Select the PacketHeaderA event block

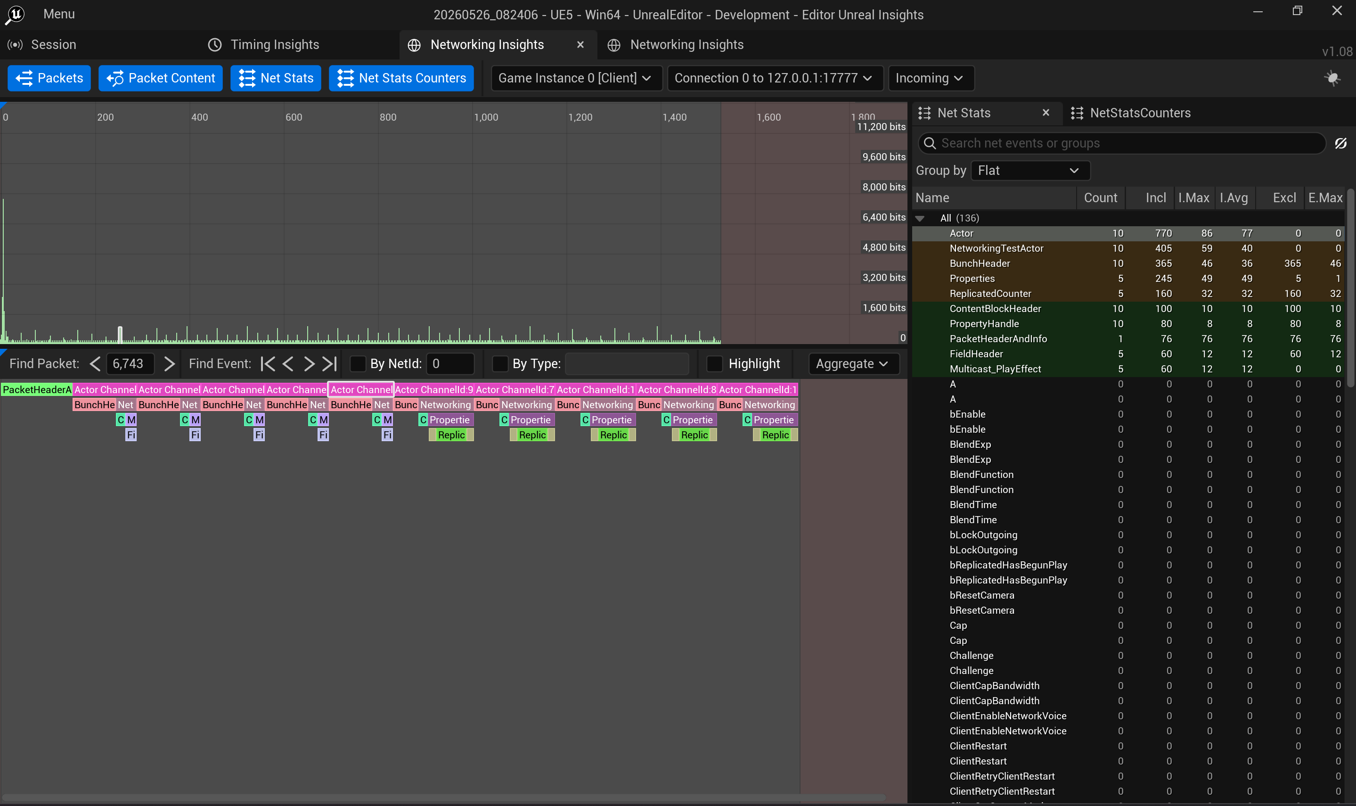(36, 390)
